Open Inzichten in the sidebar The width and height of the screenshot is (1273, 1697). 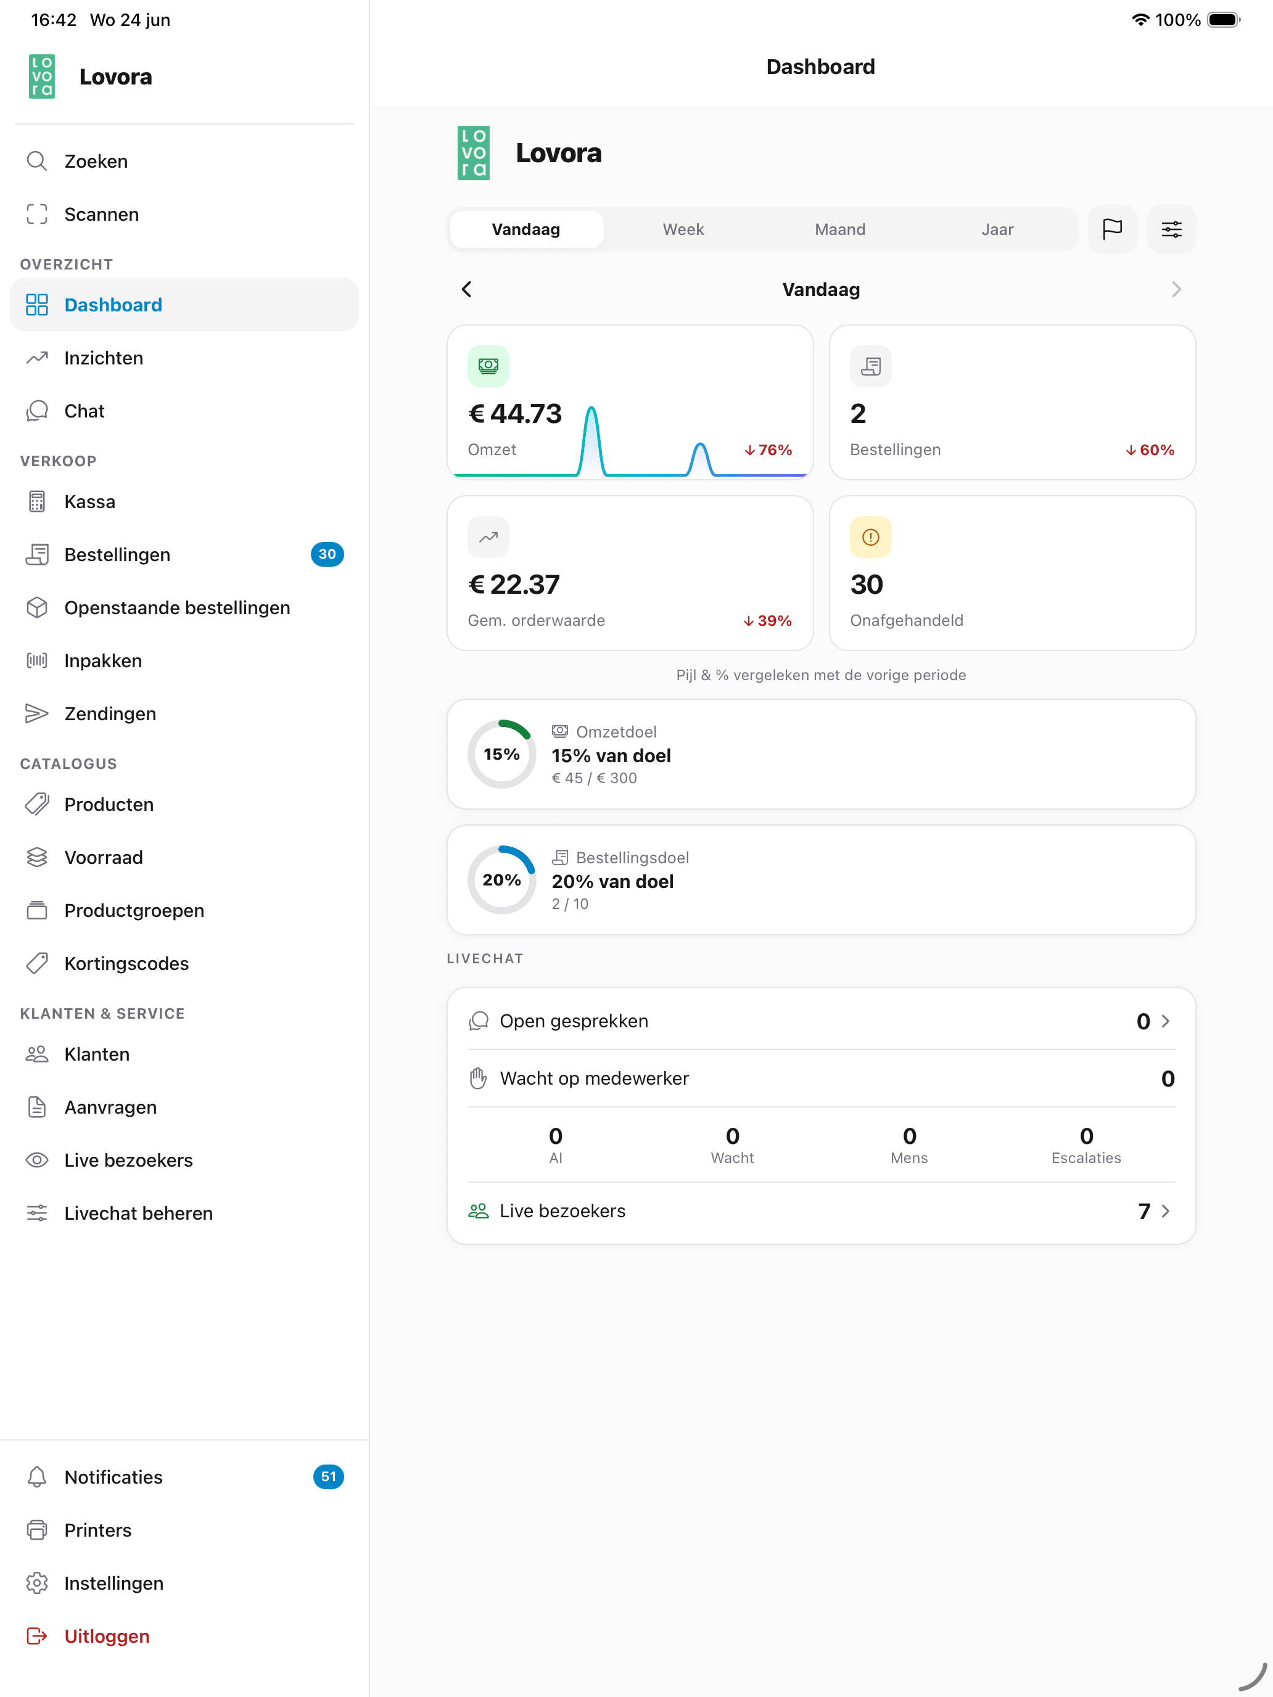click(x=184, y=358)
